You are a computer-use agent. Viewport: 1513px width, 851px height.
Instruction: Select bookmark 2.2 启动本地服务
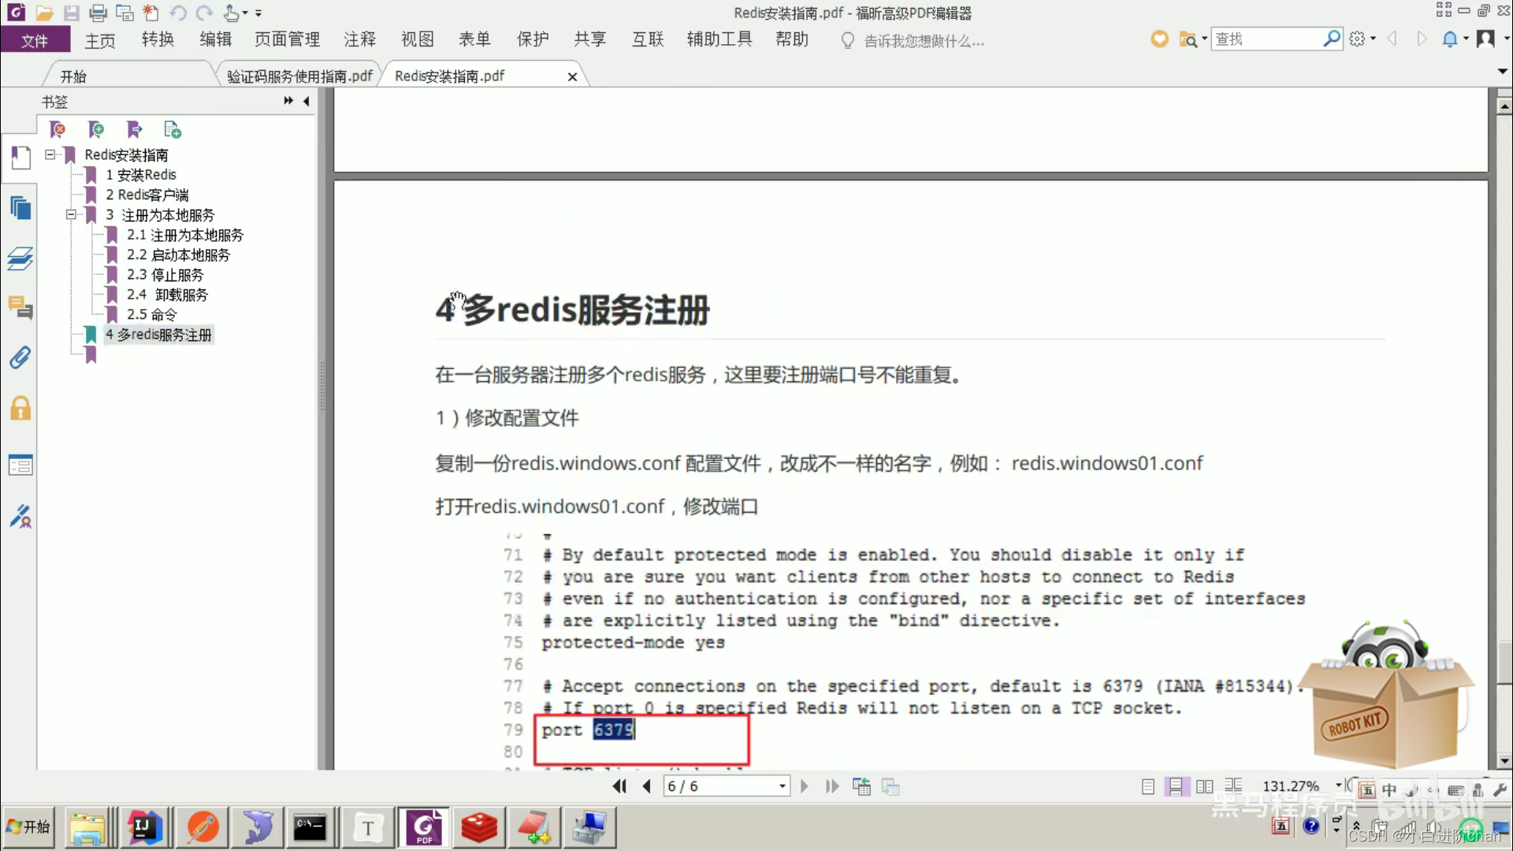178,255
